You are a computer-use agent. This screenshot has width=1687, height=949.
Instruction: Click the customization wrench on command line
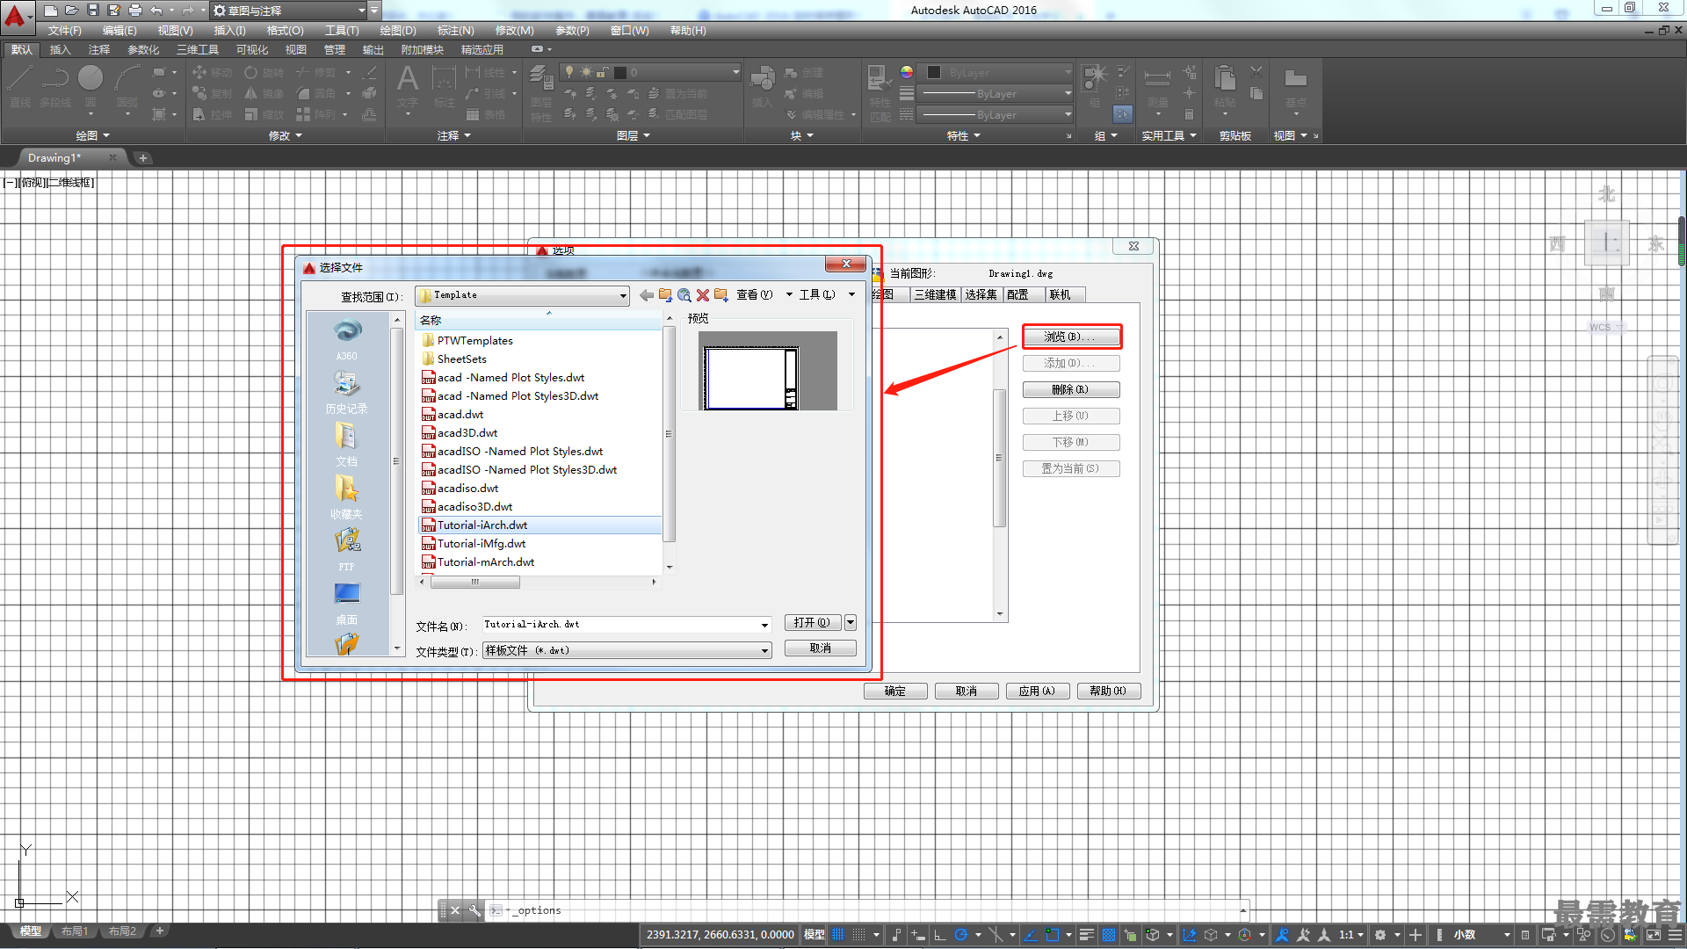(474, 910)
